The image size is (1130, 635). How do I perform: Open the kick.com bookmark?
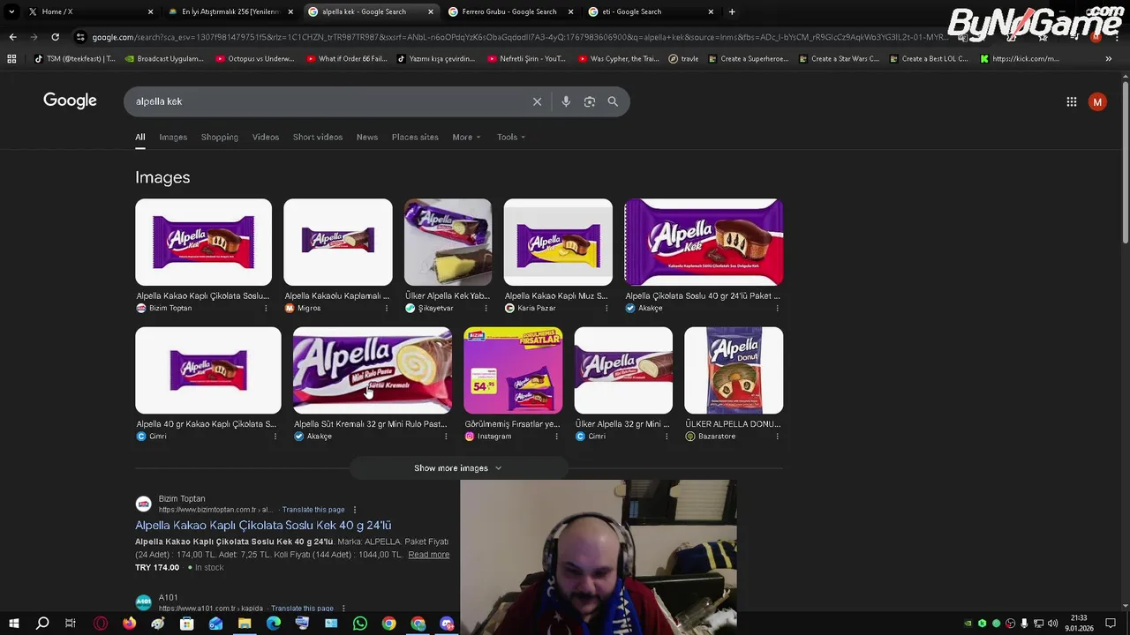coord(1020,59)
